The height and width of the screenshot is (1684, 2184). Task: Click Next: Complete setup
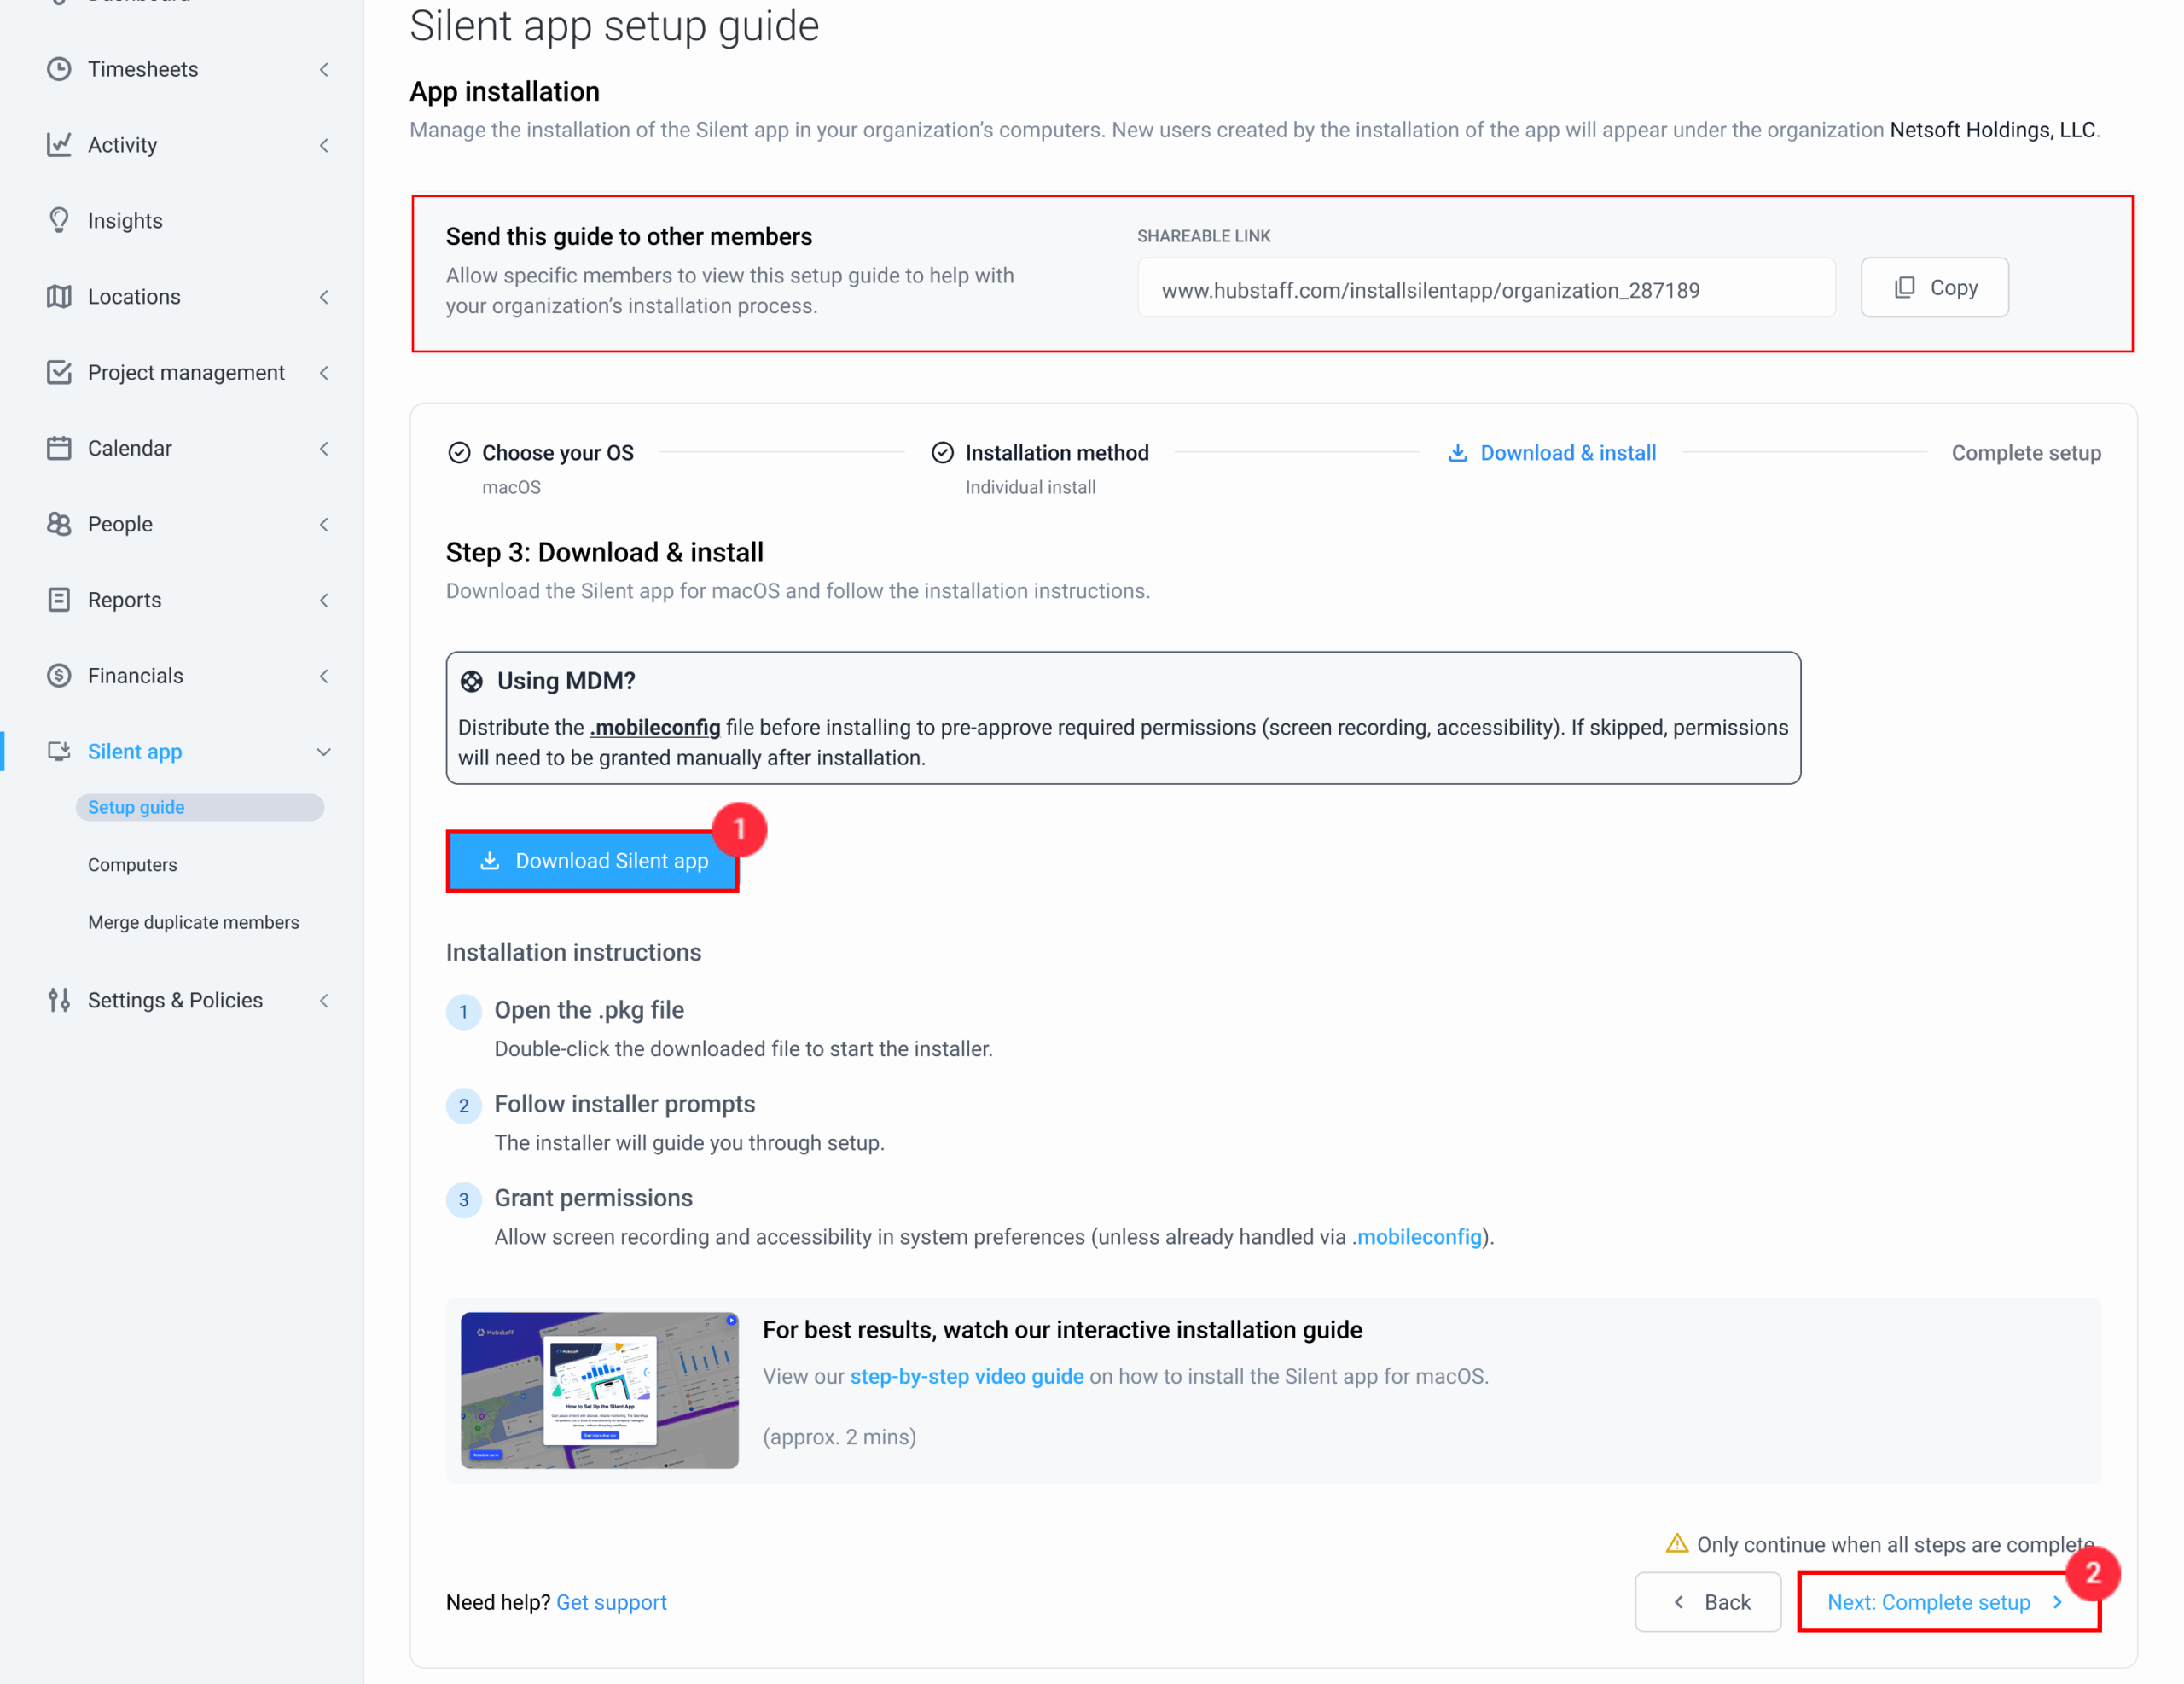click(1948, 1602)
